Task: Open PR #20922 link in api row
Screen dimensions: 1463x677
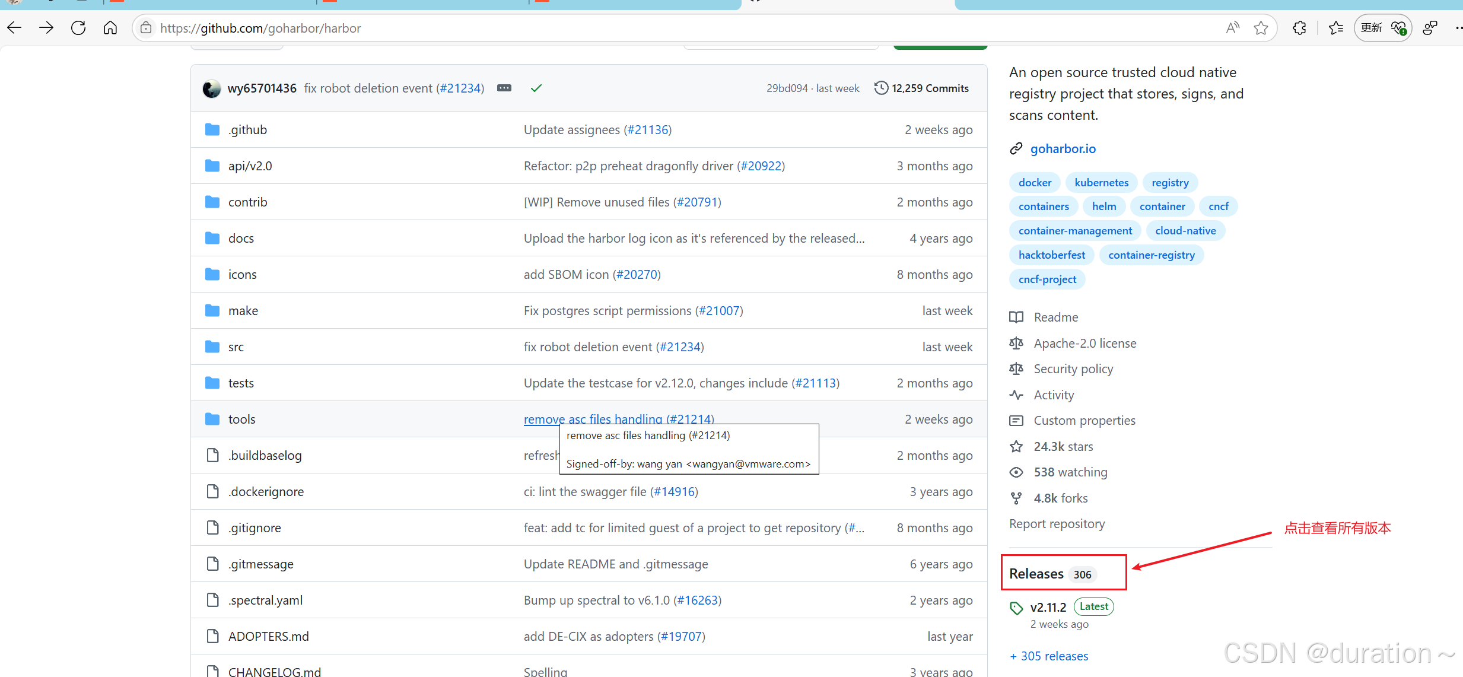Action: pyautogui.click(x=761, y=166)
